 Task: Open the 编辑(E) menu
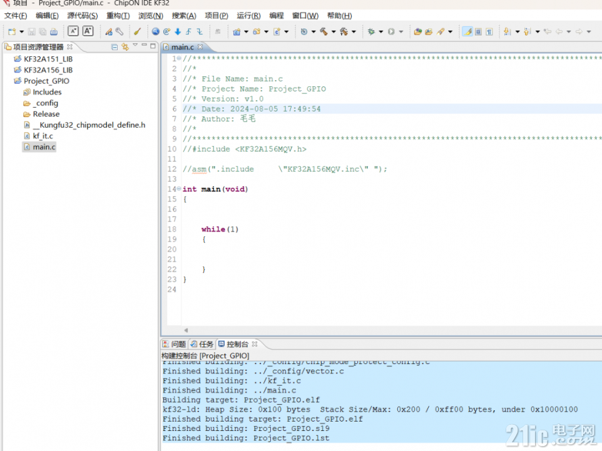point(47,16)
